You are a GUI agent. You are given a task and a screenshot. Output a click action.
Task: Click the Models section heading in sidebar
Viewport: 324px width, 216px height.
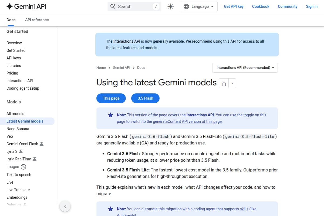(13, 102)
